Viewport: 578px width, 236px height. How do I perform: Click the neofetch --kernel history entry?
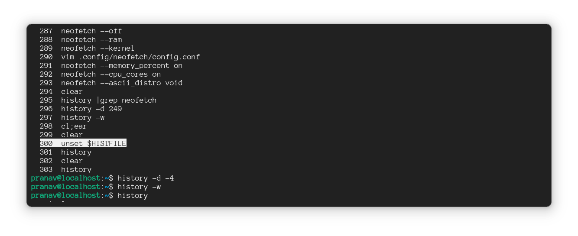(97, 48)
